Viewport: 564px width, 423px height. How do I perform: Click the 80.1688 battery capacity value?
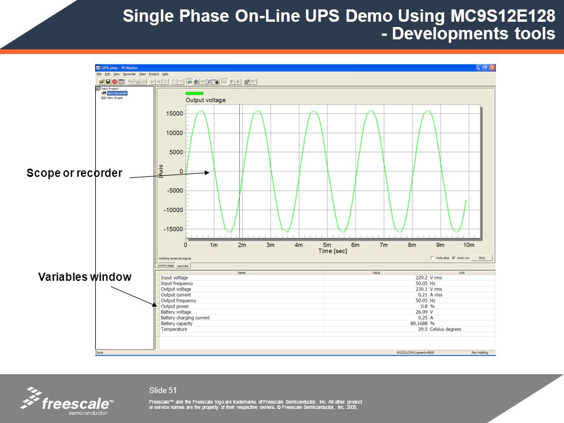pos(419,324)
